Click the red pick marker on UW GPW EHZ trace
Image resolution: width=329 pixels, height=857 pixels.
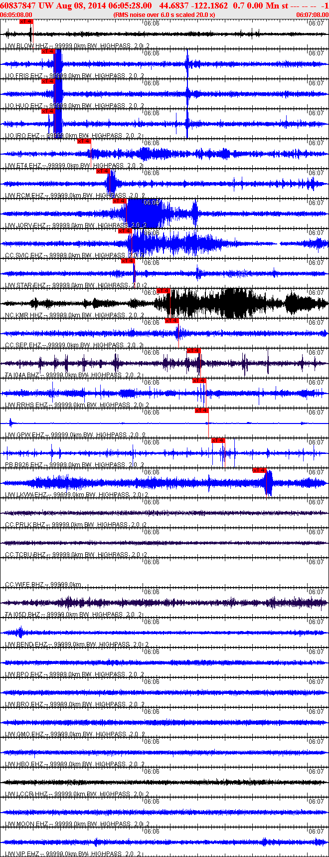coord(202,411)
